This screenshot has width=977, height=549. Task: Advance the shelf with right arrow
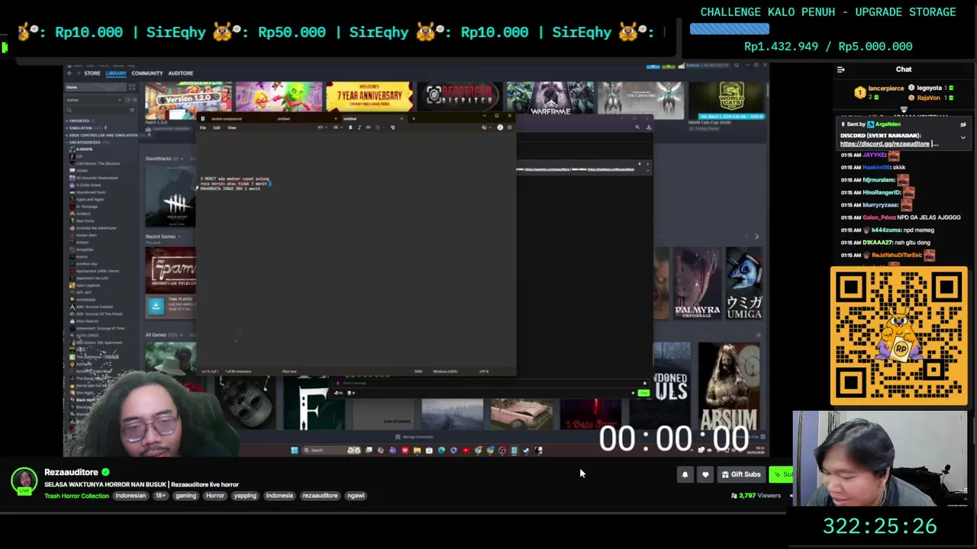point(756,236)
